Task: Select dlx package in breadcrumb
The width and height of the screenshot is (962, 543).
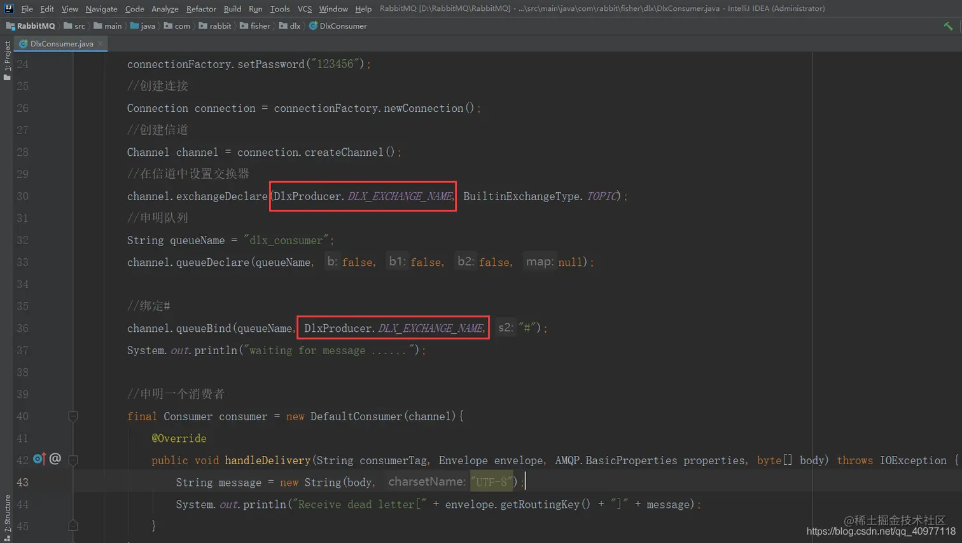Action: (289, 26)
